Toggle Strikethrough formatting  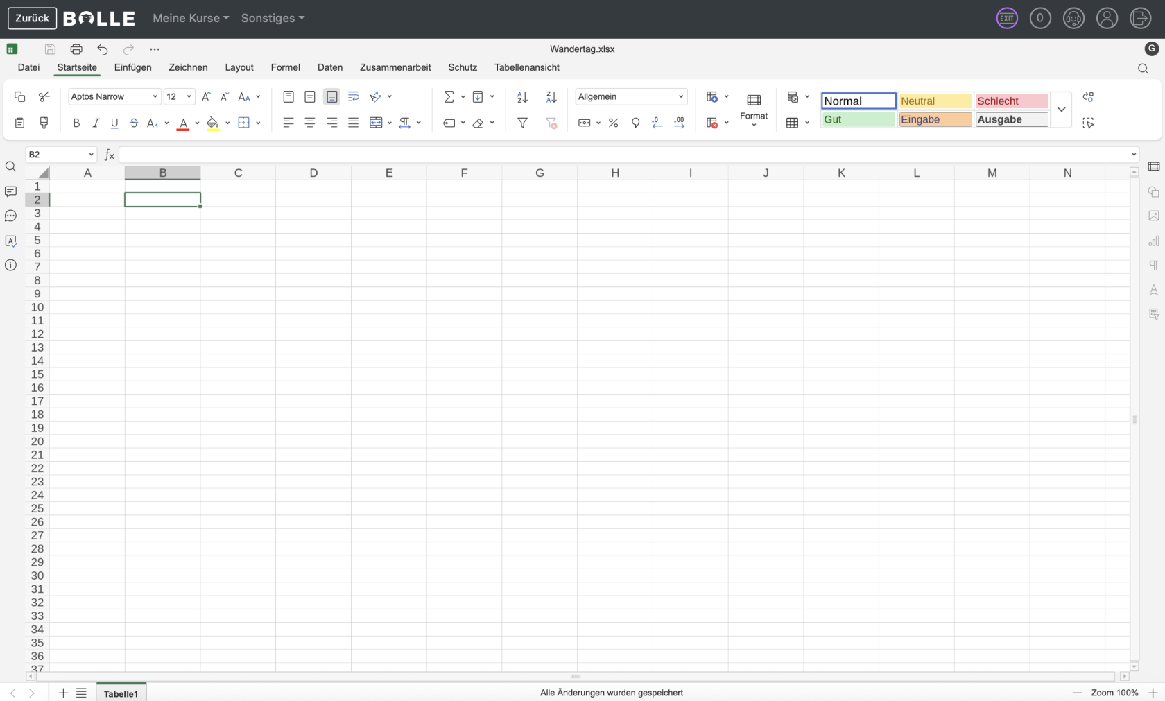pyautogui.click(x=134, y=123)
